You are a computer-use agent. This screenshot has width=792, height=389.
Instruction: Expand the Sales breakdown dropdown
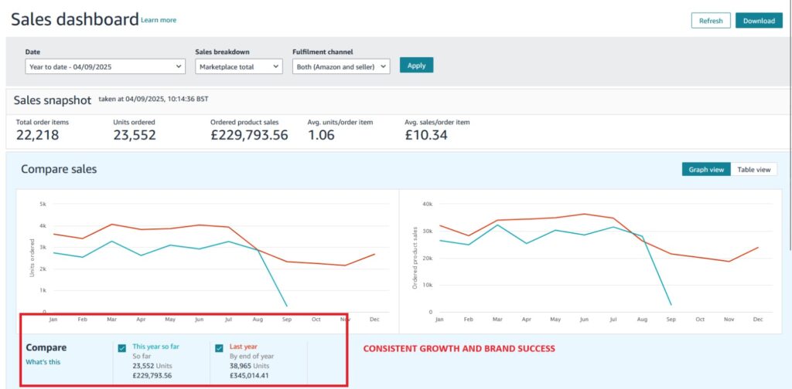pyautogui.click(x=238, y=66)
